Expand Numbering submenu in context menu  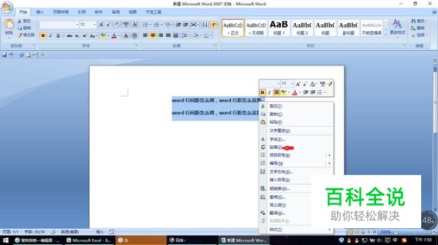(x=296, y=164)
